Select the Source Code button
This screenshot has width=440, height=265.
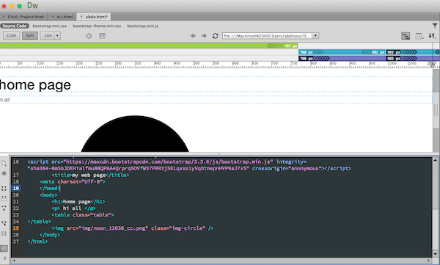coord(15,26)
